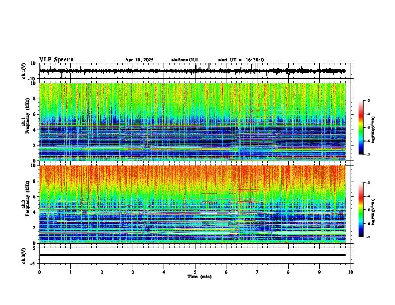Click the 2 kHz tick label on ch.2
The image size is (395, 305).
click(x=35, y=228)
